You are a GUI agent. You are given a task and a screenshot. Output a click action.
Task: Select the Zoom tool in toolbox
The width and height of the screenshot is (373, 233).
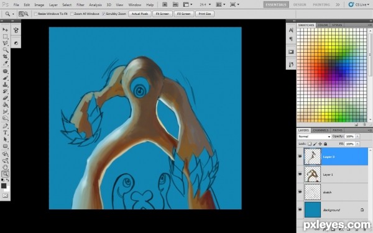coord(5,174)
